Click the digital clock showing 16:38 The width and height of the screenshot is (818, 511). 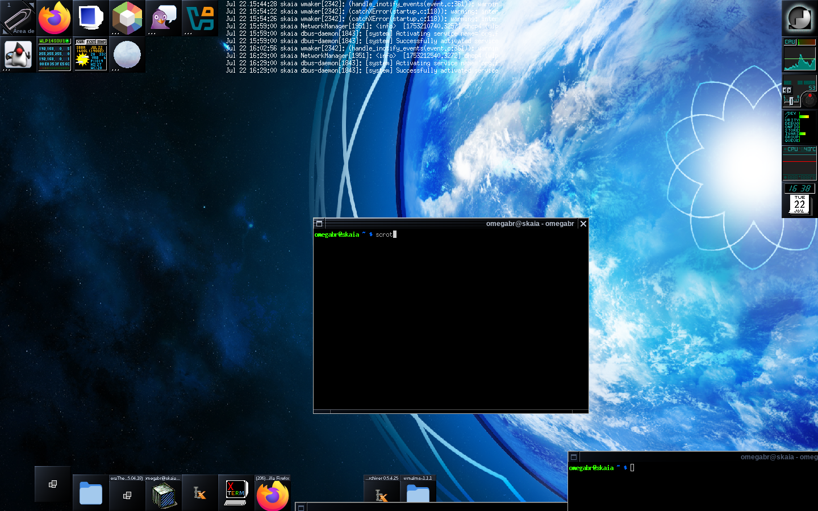click(800, 189)
